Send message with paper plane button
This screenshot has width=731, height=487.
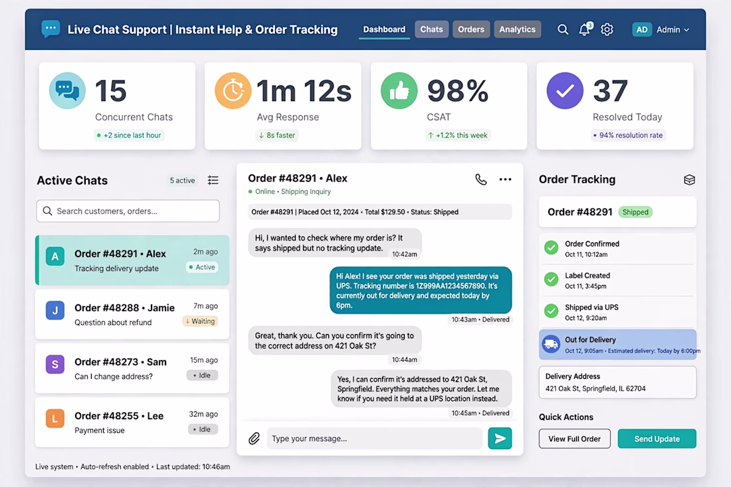pos(500,438)
